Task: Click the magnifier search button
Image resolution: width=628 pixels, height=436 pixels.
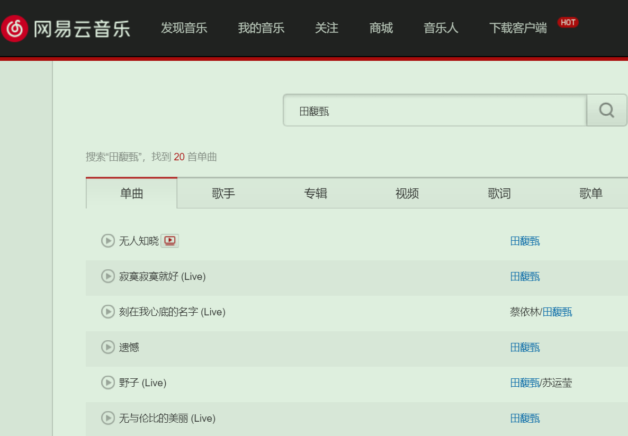Action: (x=606, y=110)
